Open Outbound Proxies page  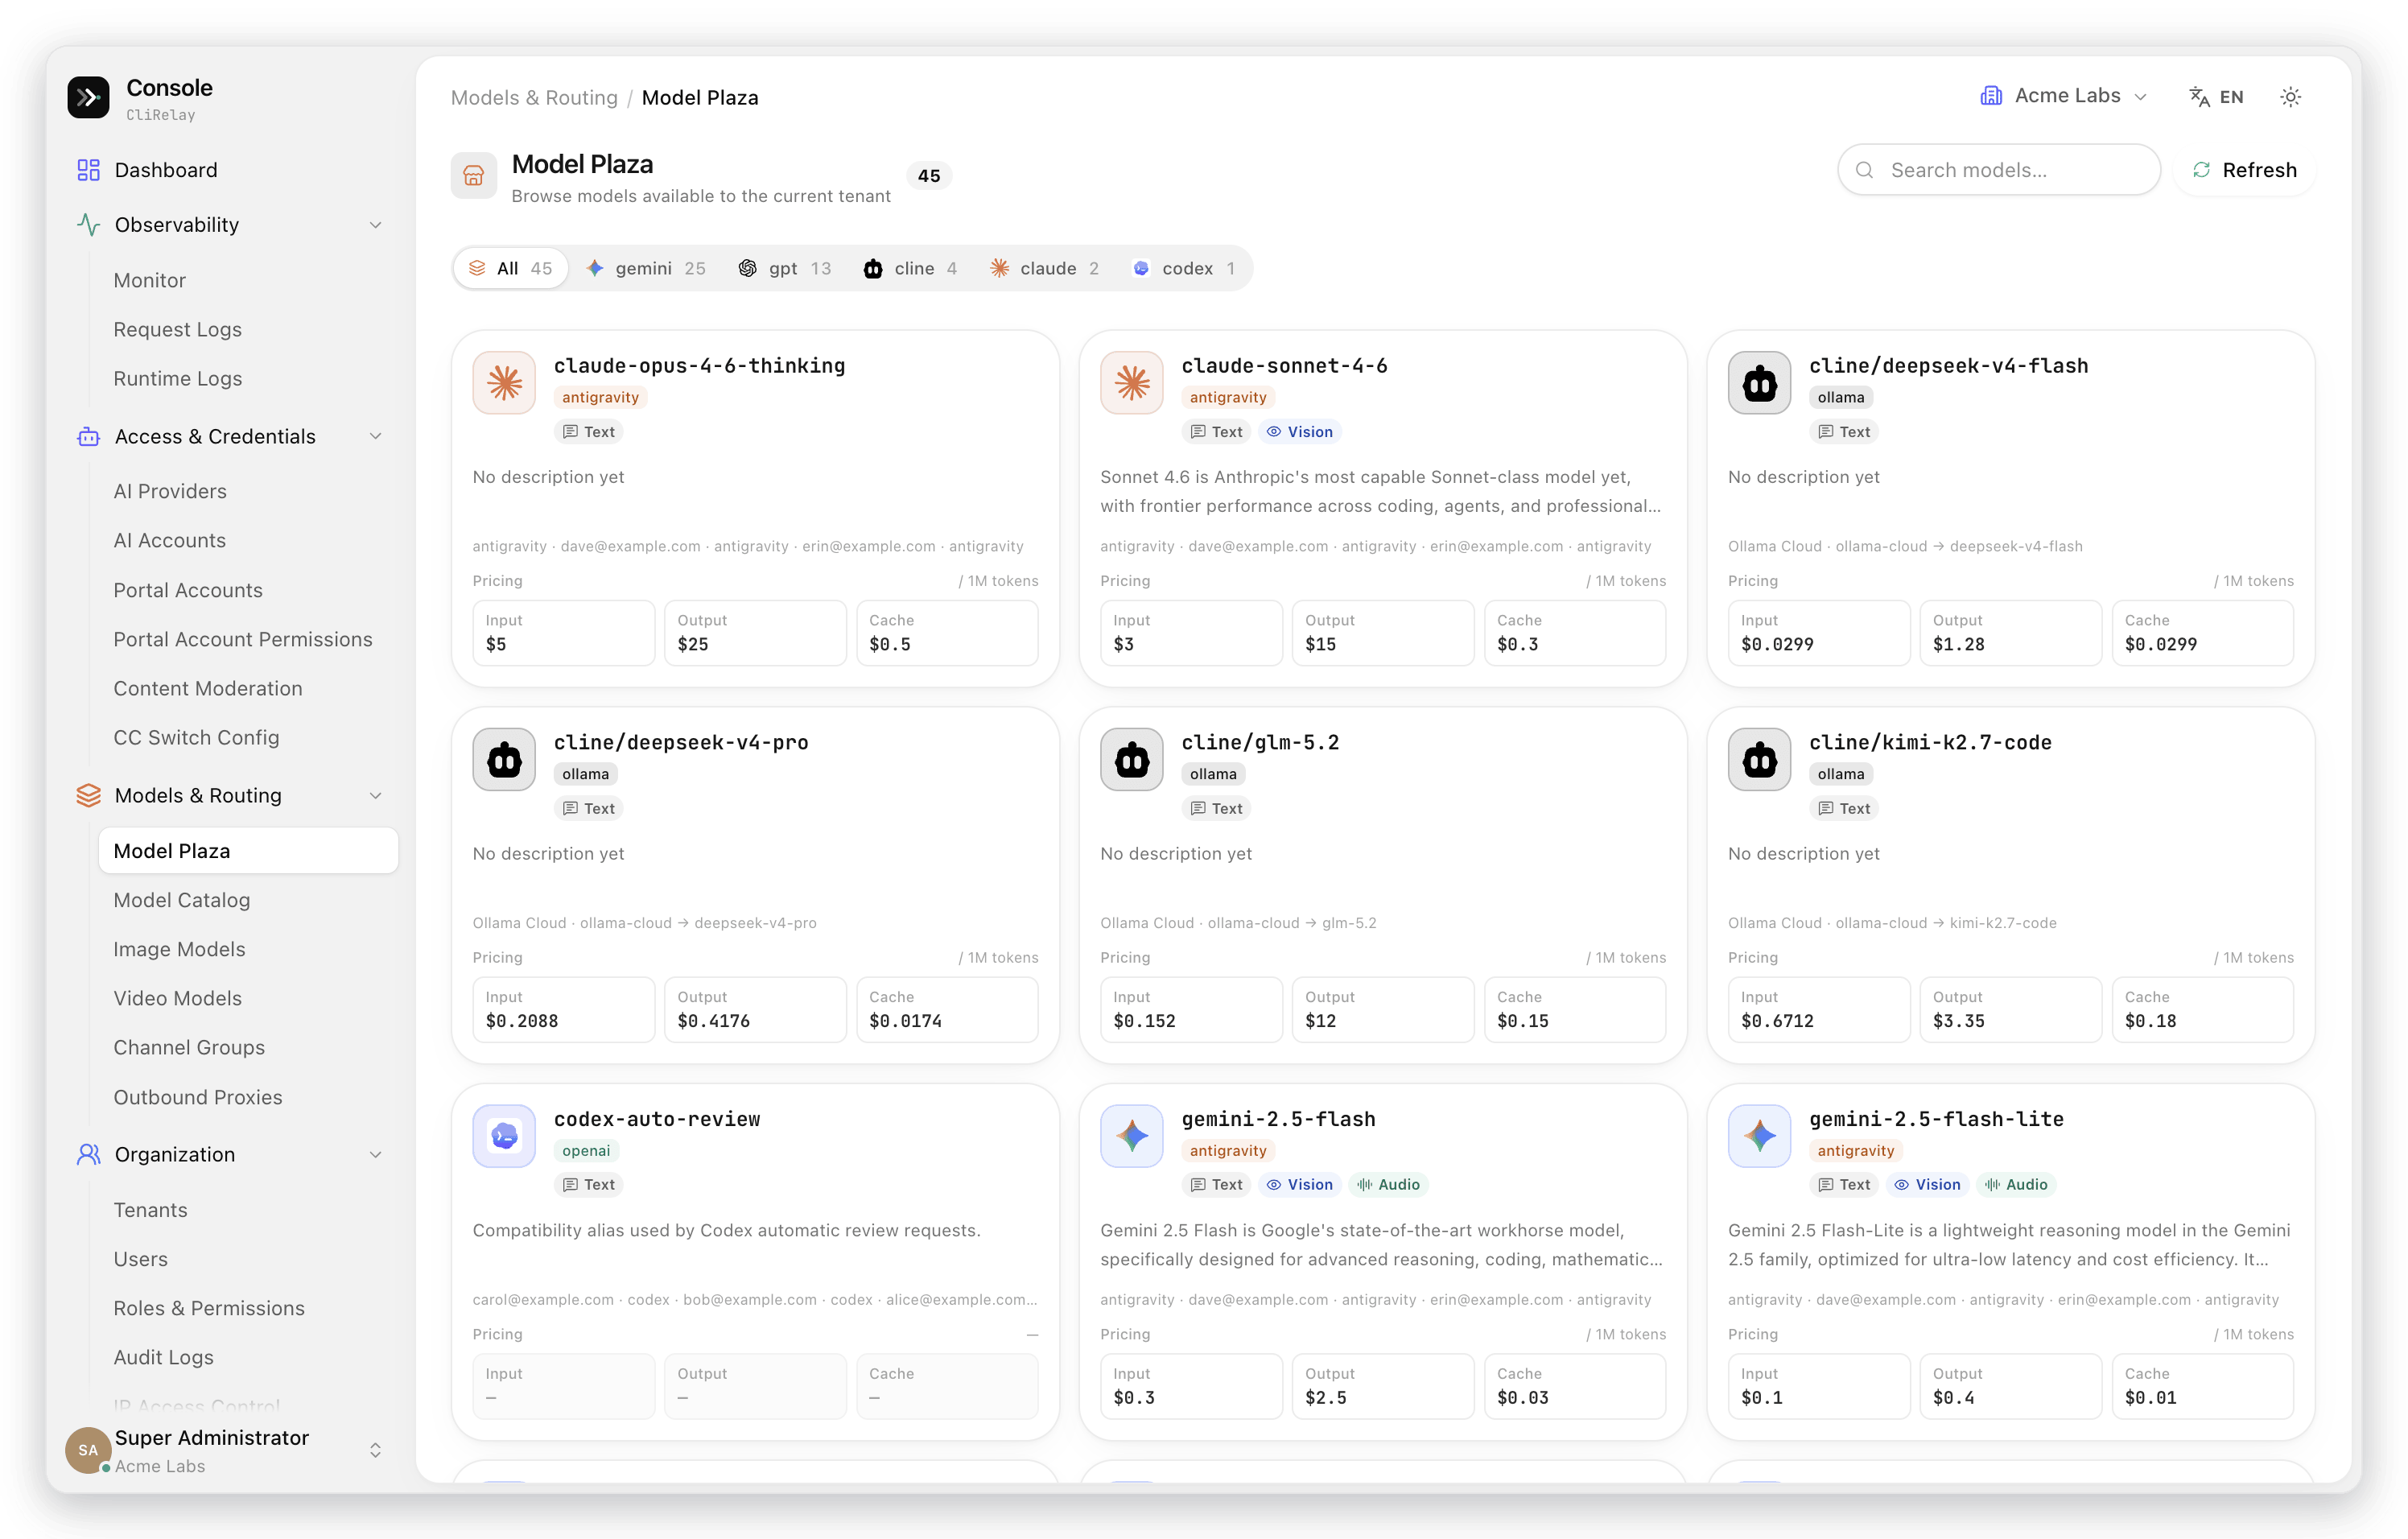coord(198,1098)
